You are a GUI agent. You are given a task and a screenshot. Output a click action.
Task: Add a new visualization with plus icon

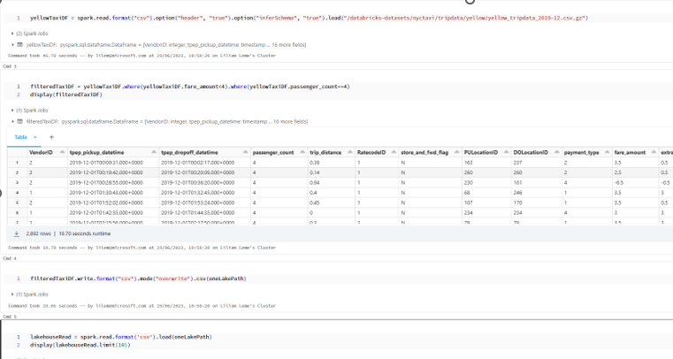click(51, 137)
